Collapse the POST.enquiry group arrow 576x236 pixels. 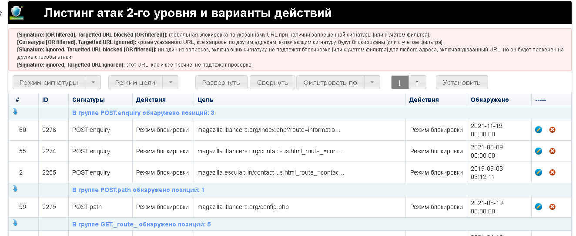(15, 112)
